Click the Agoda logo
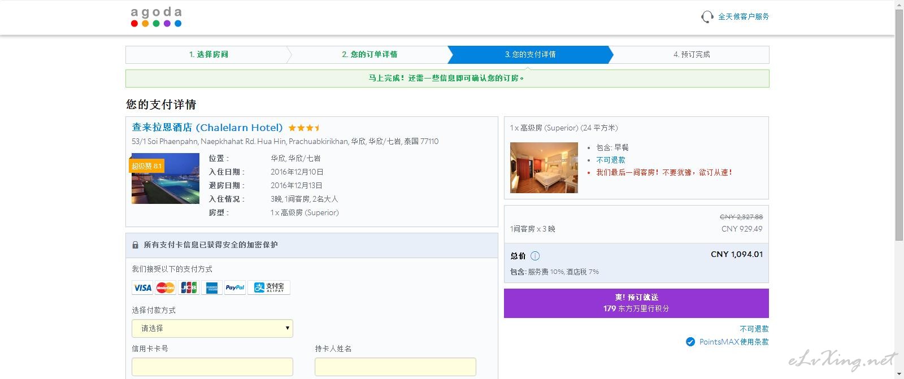 pyautogui.click(x=157, y=17)
